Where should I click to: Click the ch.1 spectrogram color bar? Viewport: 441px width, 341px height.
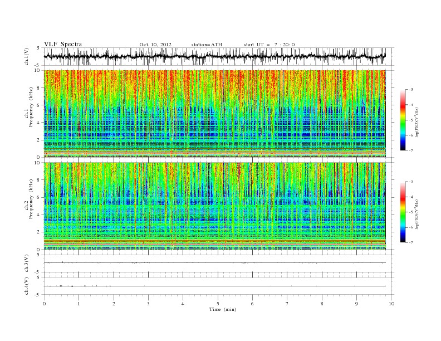(x=403, y=120)
